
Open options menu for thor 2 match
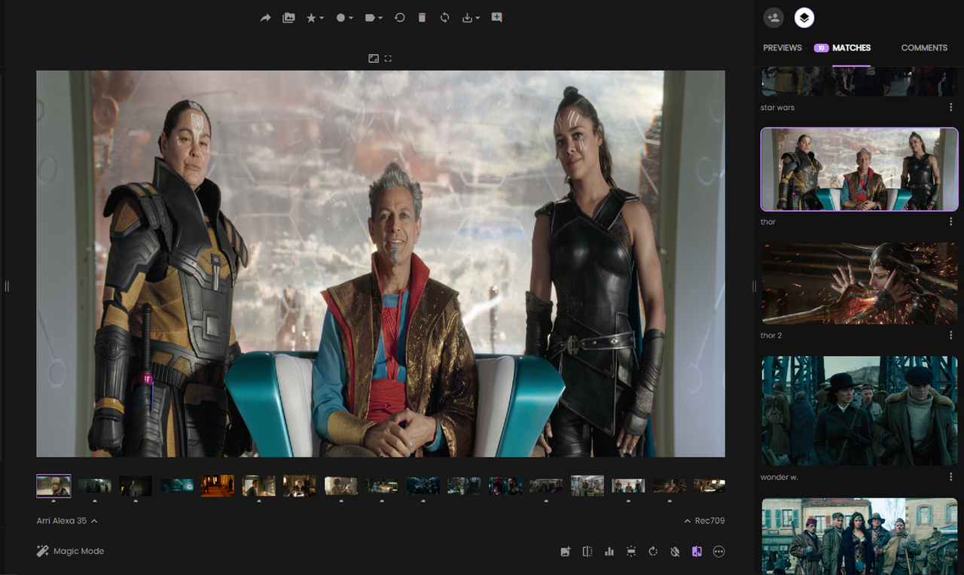pyautogui.click(x=951, y=336)
